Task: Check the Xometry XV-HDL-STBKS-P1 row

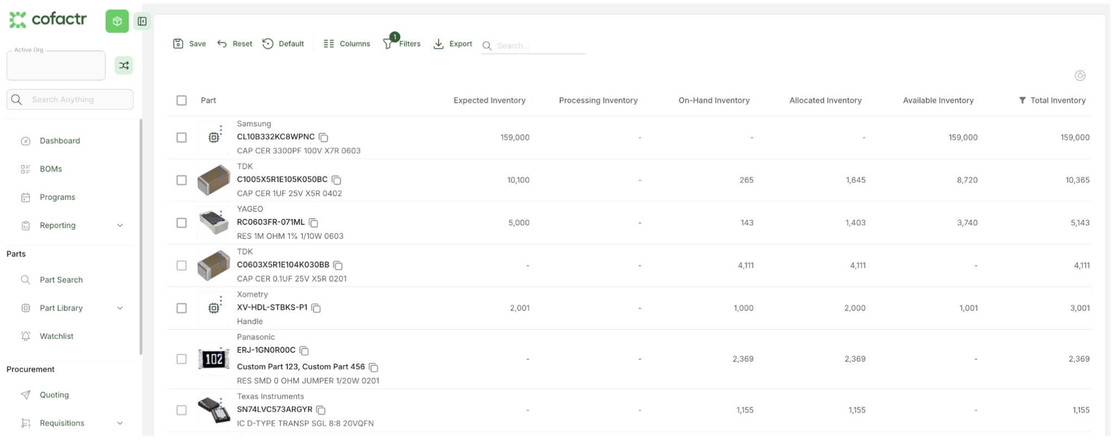Action: (x=182, y=308)
